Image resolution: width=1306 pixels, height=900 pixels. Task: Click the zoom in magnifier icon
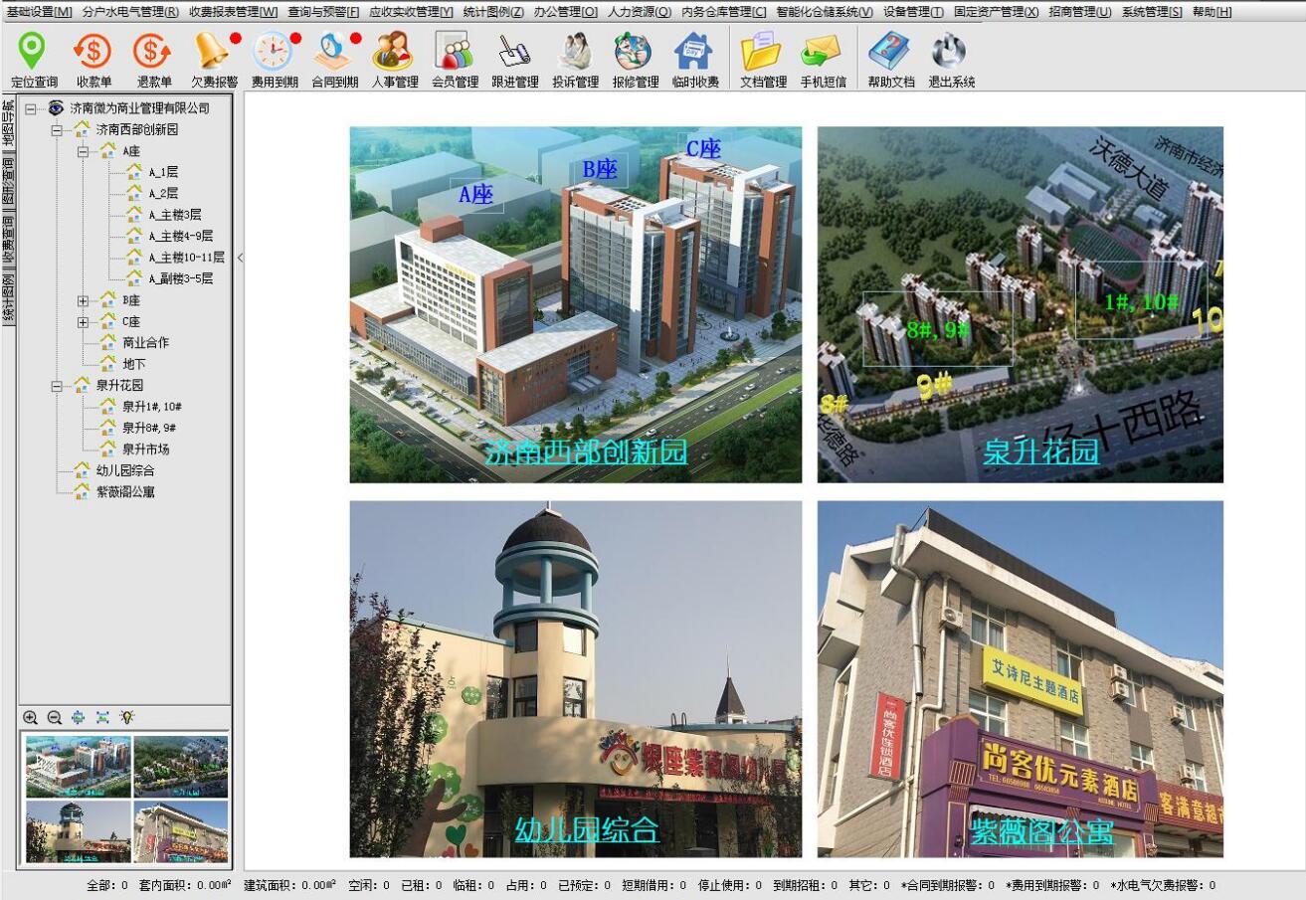point(31,717)
